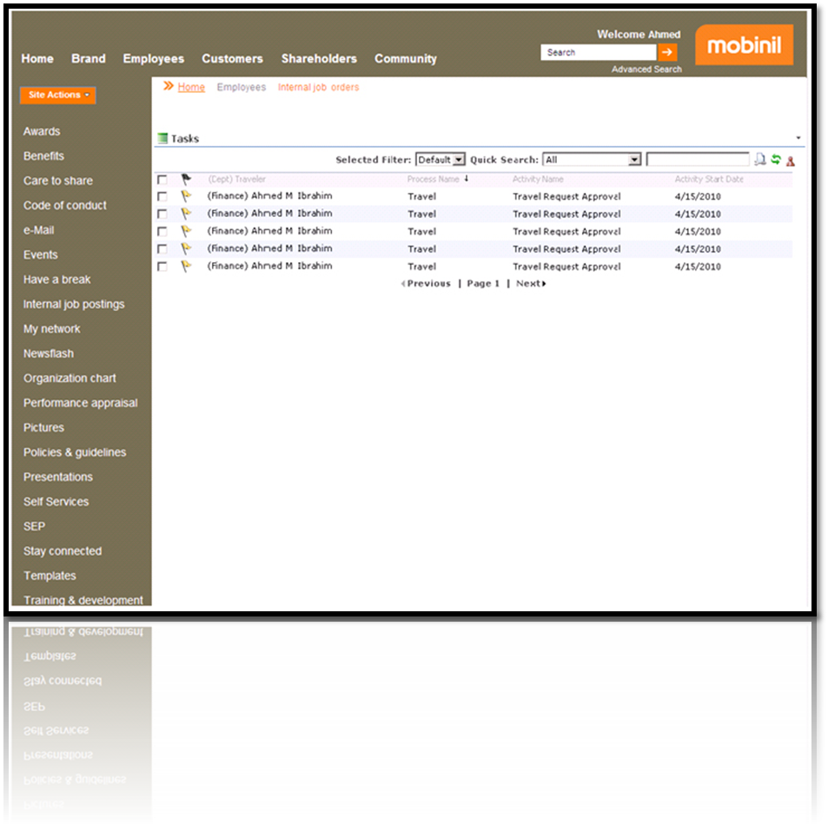Click the Page 1 pagination label
The height and width of the screenshot is (824, 828).
[483, 283]
